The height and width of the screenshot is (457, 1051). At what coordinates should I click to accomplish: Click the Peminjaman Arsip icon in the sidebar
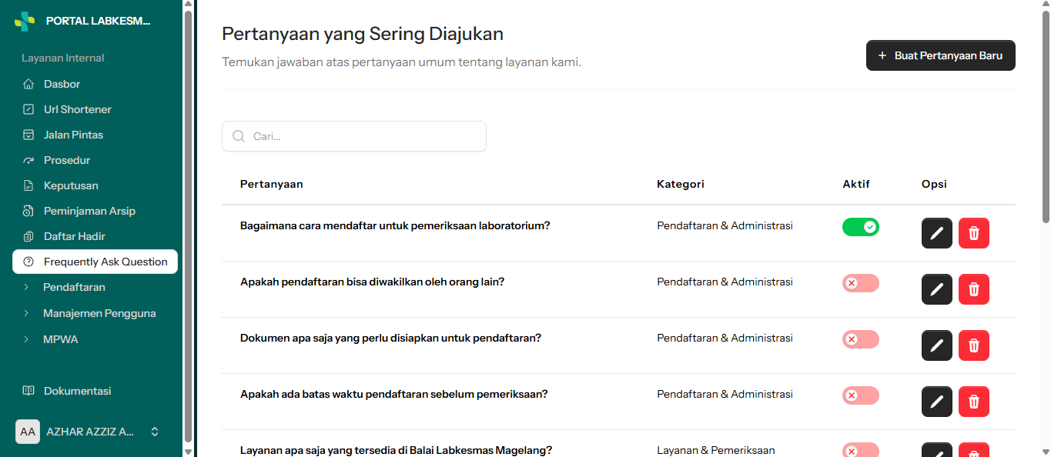(x=28, y=211)
